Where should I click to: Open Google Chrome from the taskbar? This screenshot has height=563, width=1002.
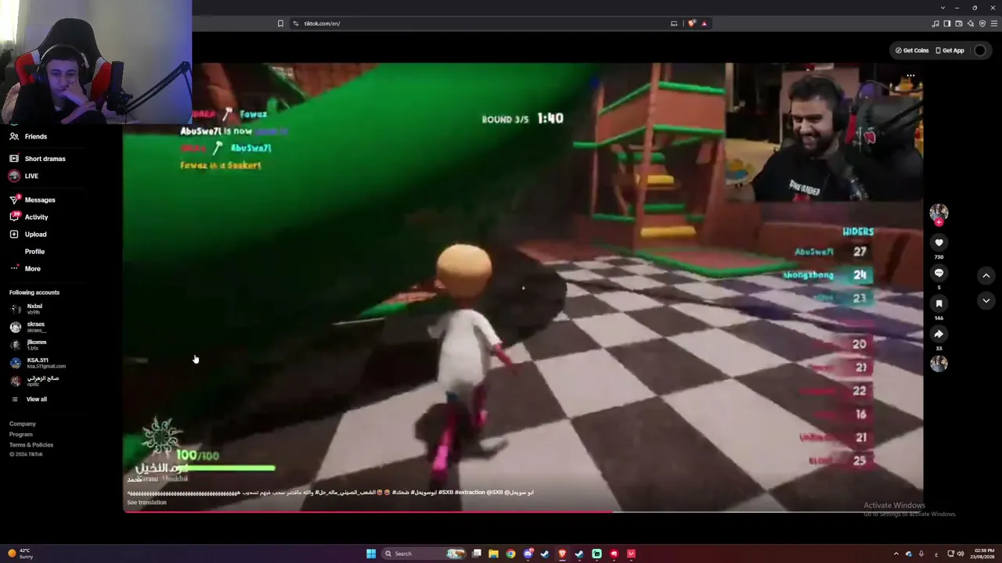point(510,554)
